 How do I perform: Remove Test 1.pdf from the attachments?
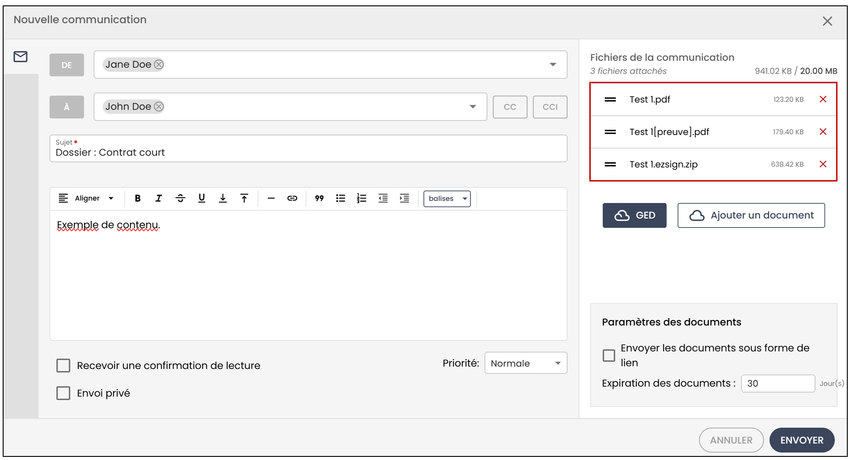pyautogui.click(x=823, y=99)
